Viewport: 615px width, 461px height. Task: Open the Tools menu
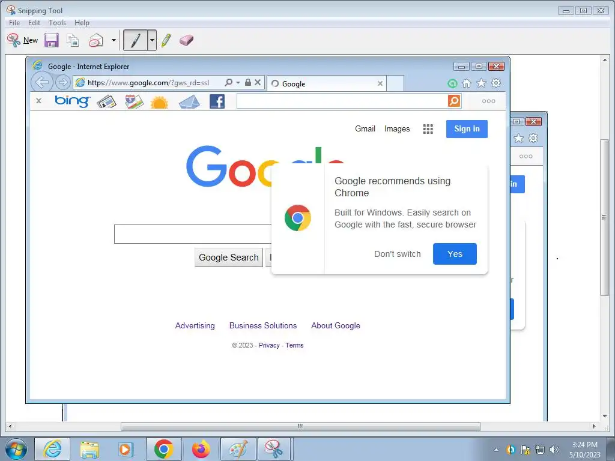[57, 23]
